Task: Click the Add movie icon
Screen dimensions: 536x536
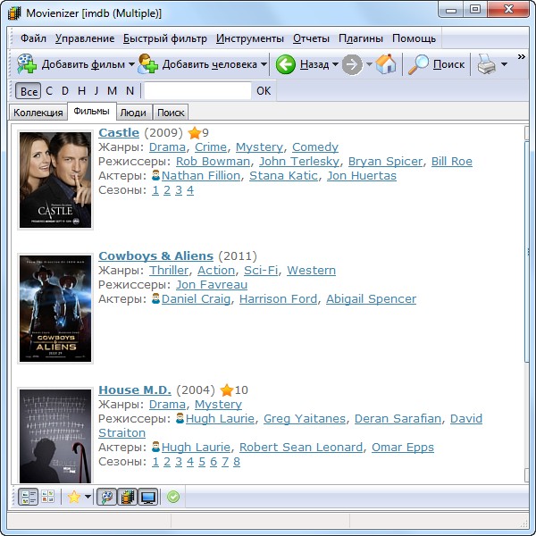Action: coord(27,64)
